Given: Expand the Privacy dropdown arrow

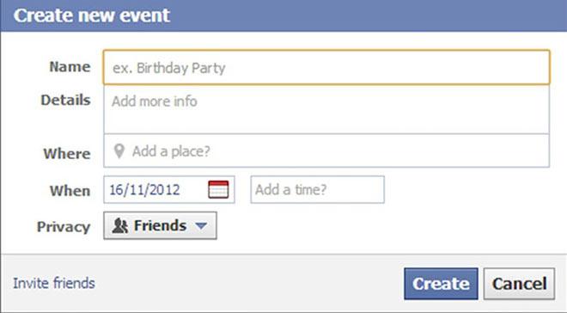Looking at the screenshot, I should 201,226.
